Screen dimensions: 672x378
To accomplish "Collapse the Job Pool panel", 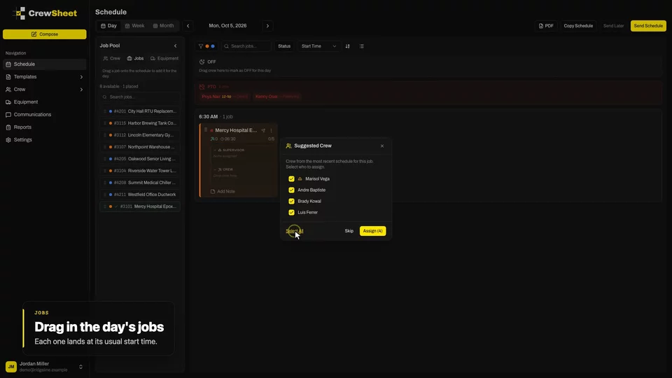I will (x=175, y=46).
